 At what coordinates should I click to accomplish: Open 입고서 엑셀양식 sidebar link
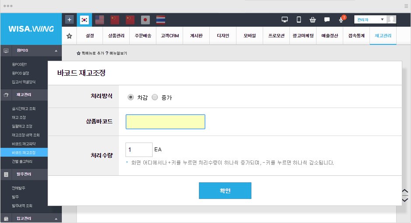tap(24, 82)
